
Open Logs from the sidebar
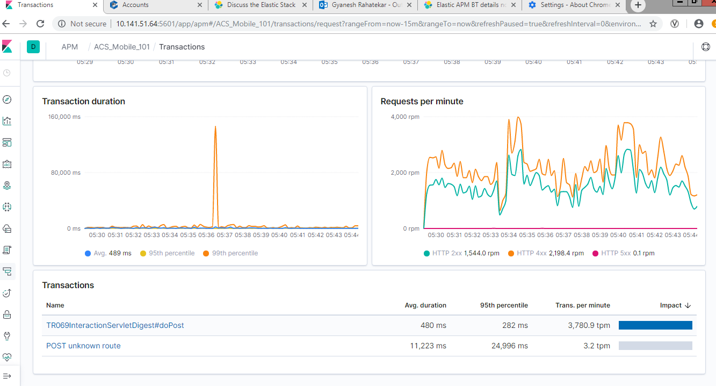(x=7, y=250)
